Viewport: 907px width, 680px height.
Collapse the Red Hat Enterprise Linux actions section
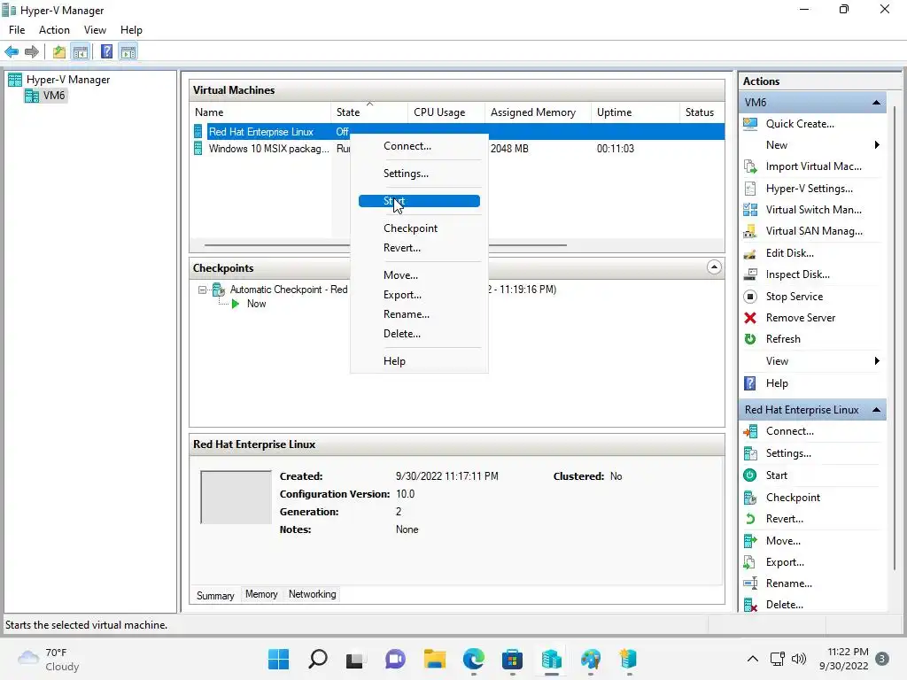pyautogui.click(x=876, y=410)
